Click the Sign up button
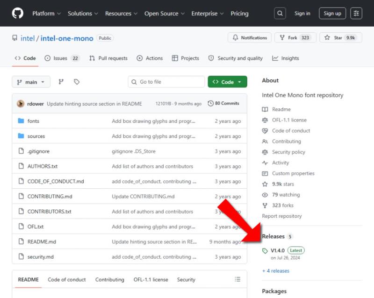This screenshot has width=374, height=298. [332, 14]
